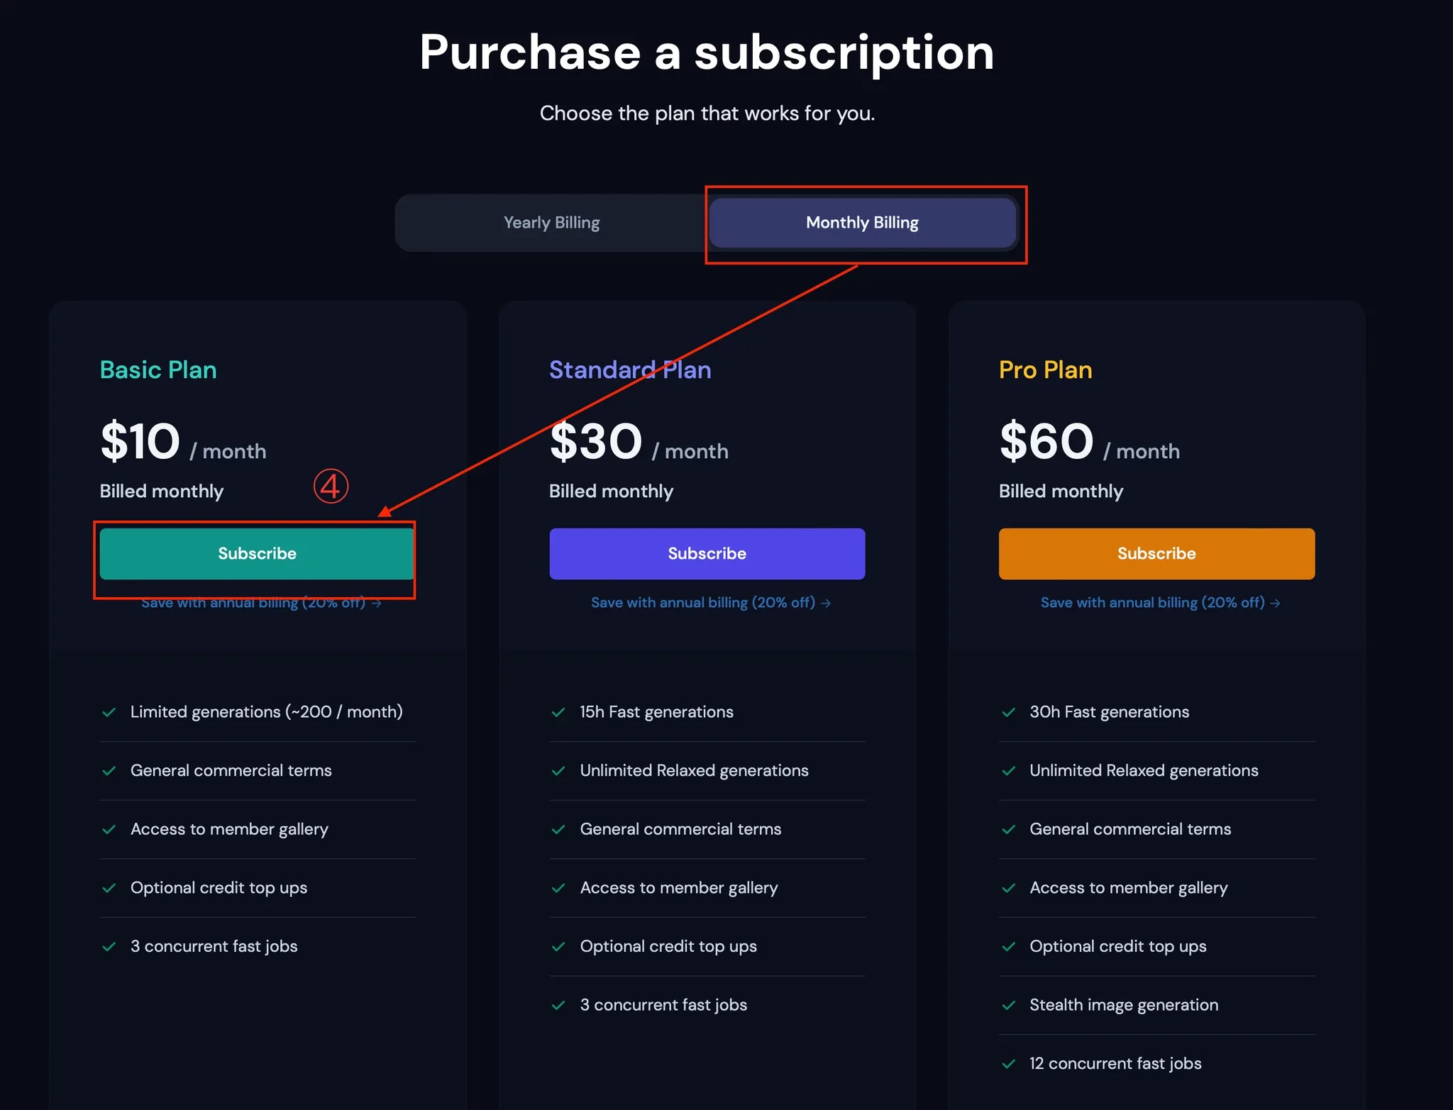Subscribe to the $30 Standard Plan

[x=707, y=553]
